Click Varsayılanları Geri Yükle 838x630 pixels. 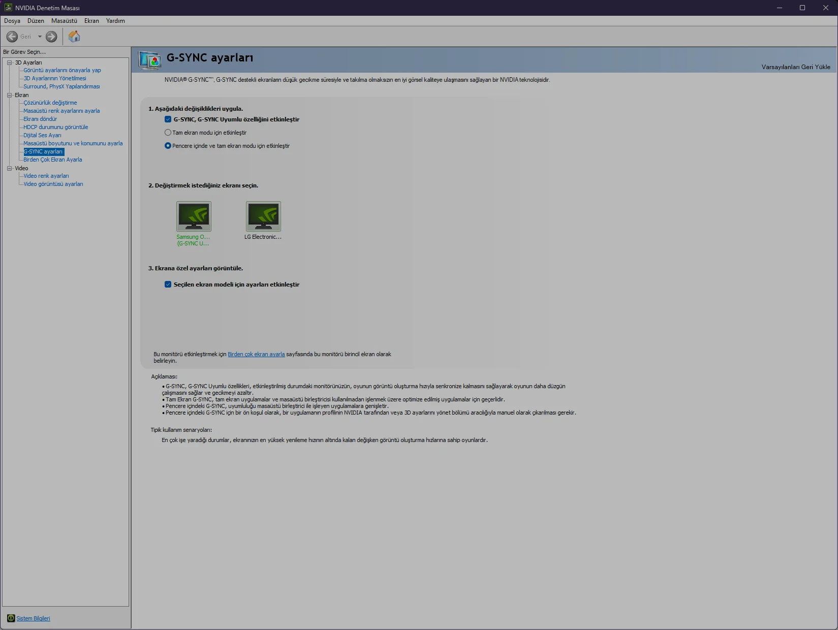(x=796, y=67)
